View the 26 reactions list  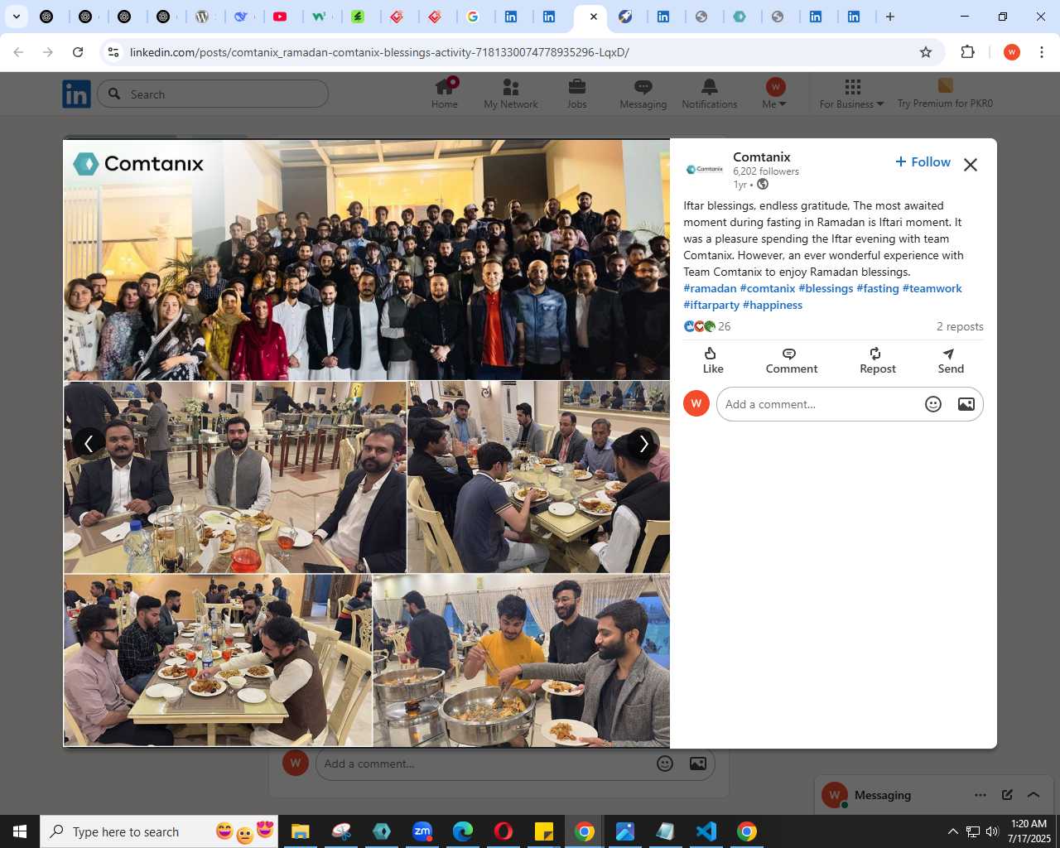pos(707,326)
